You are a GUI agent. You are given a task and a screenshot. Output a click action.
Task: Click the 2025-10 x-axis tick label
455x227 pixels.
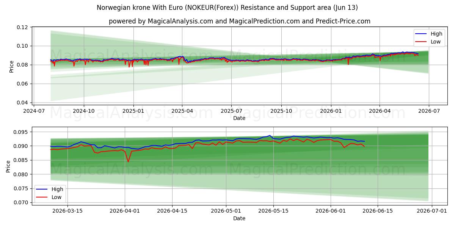click(x=281, y=111)
